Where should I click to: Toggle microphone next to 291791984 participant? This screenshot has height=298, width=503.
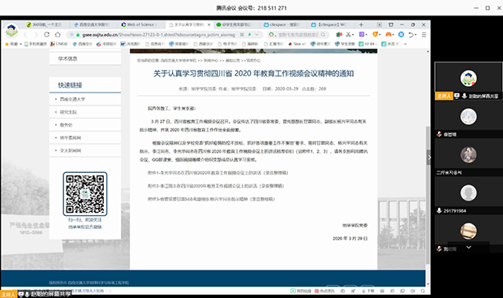point(439,210)
